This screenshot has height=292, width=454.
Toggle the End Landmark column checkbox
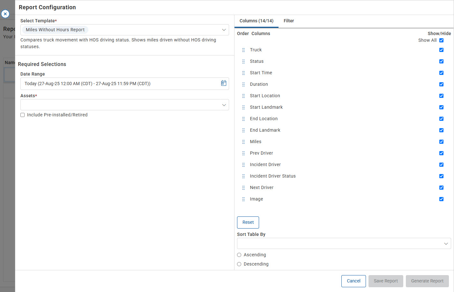[x=441, y=130]
